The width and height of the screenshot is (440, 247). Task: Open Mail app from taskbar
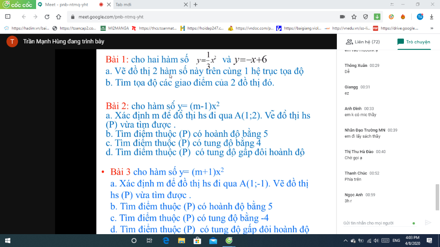213,241
